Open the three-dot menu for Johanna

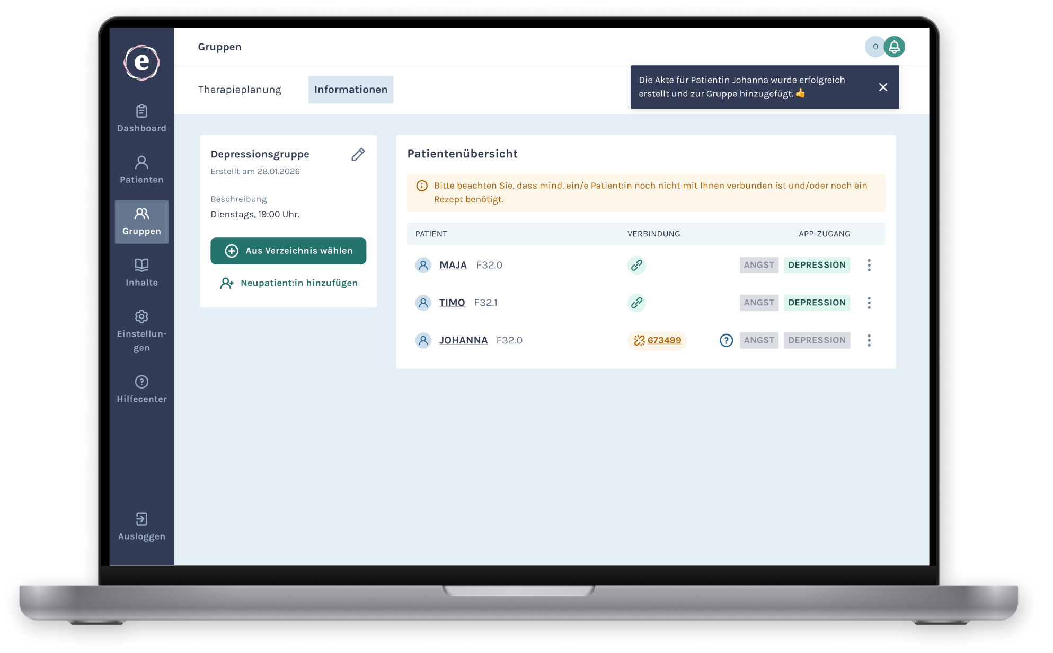(x=869, y=340)
